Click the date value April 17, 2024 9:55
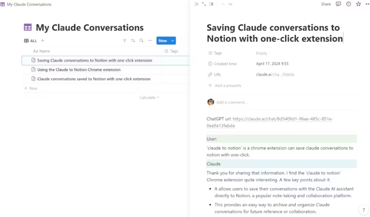 (x=272, y=64)
